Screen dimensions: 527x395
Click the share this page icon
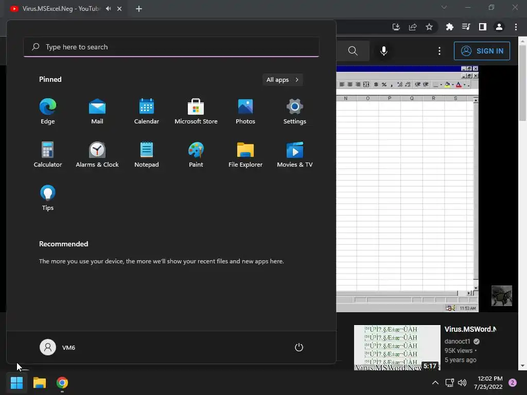[413, 27]
